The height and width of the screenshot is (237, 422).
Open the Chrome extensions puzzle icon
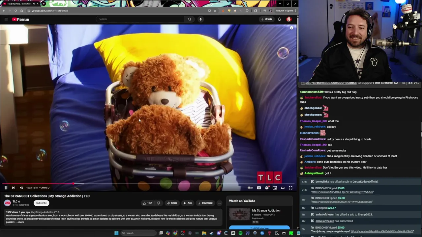247,11
